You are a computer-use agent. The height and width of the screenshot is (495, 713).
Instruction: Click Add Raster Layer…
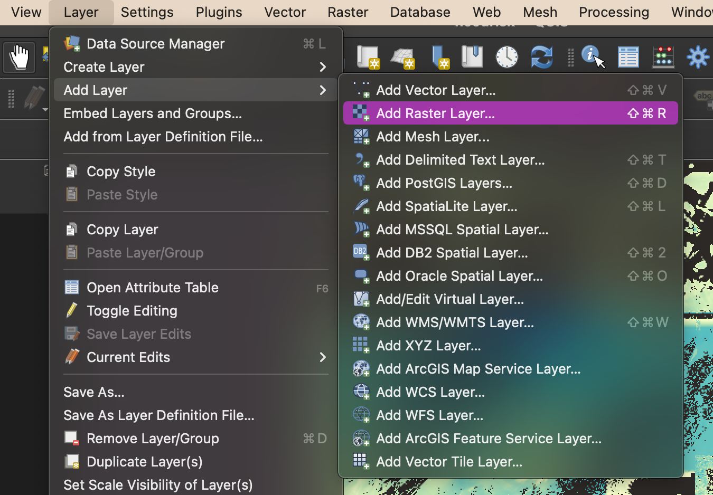(511, 113)
